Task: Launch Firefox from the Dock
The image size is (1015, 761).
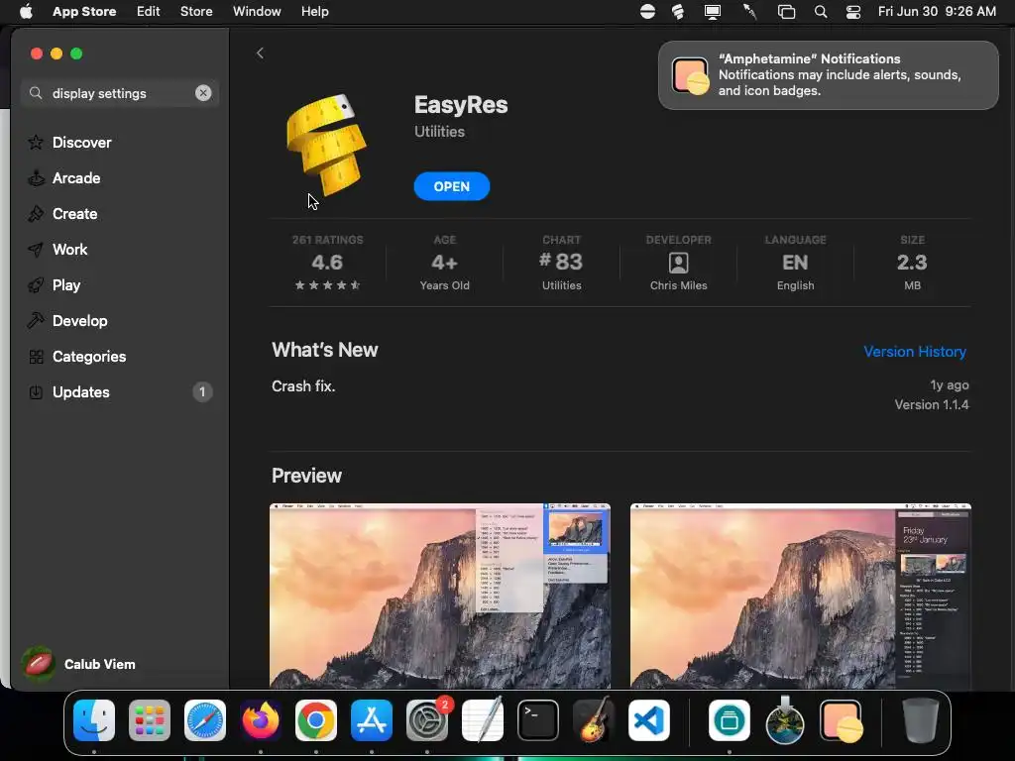Action: [261, 720]
